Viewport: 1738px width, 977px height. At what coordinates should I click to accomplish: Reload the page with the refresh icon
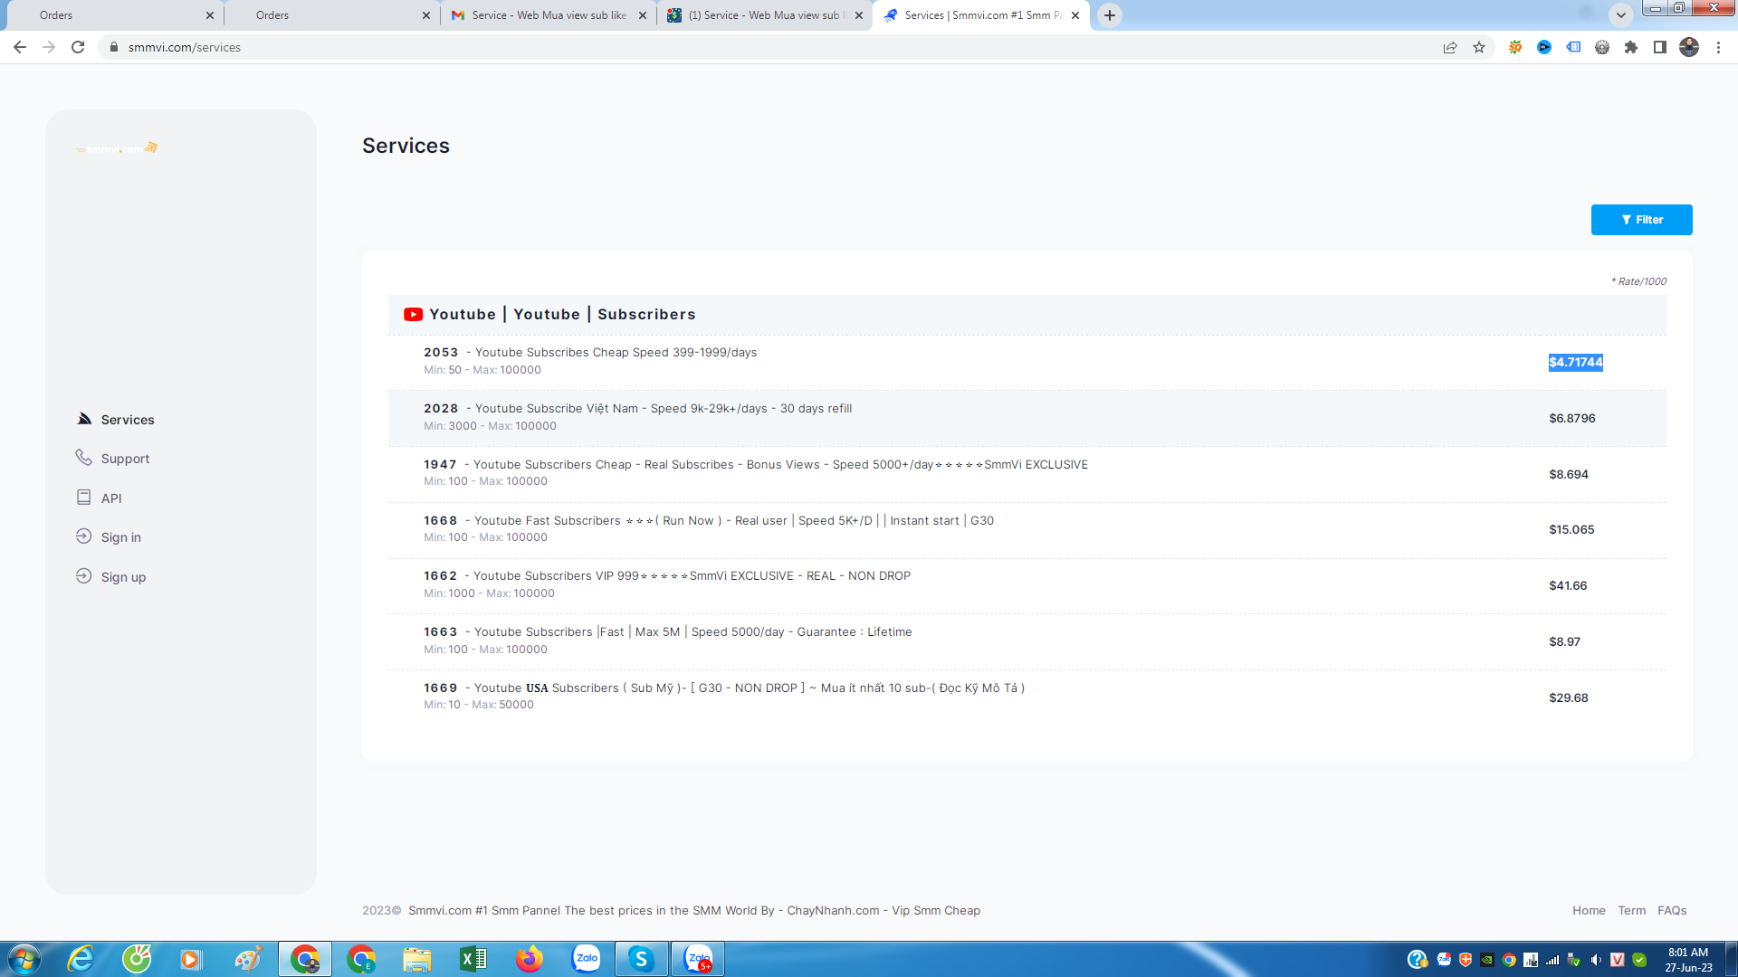pos(78,47)
